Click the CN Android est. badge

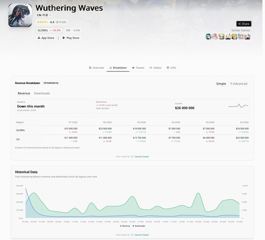[x=51, y=83]
